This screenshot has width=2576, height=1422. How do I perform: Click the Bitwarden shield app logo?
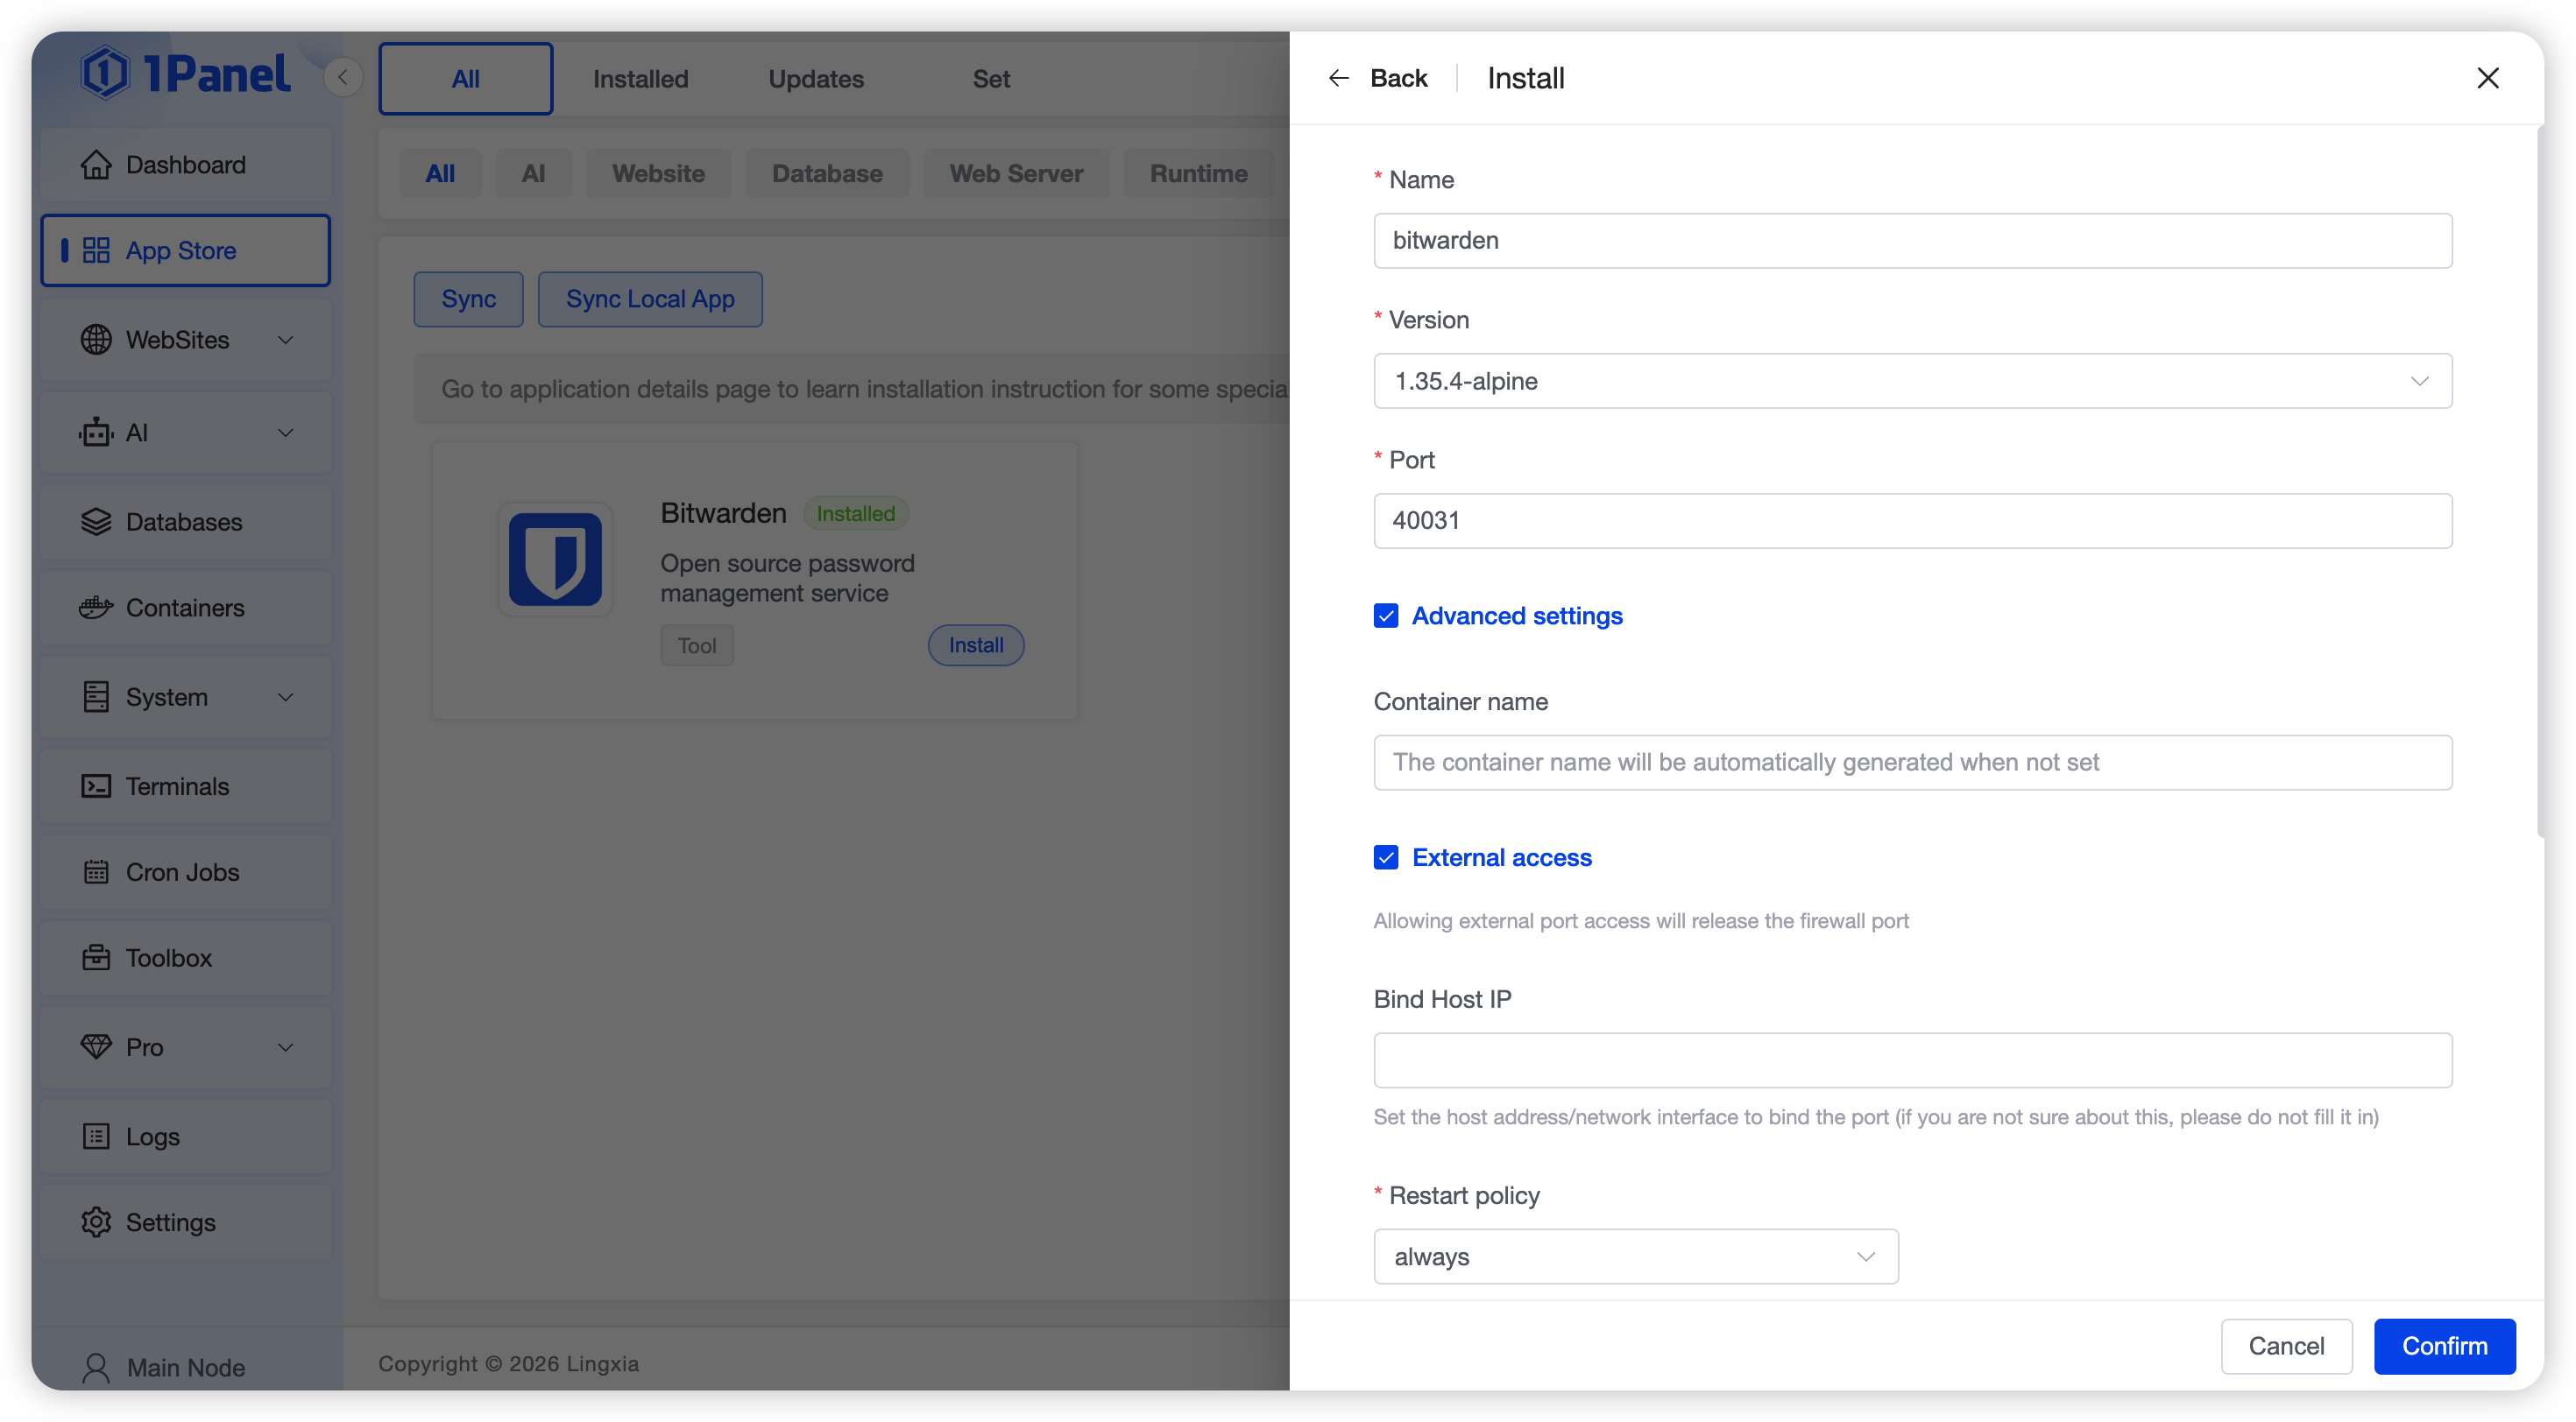(x=555, y=560)
